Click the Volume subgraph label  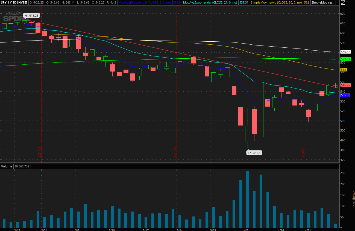(7, 166)
